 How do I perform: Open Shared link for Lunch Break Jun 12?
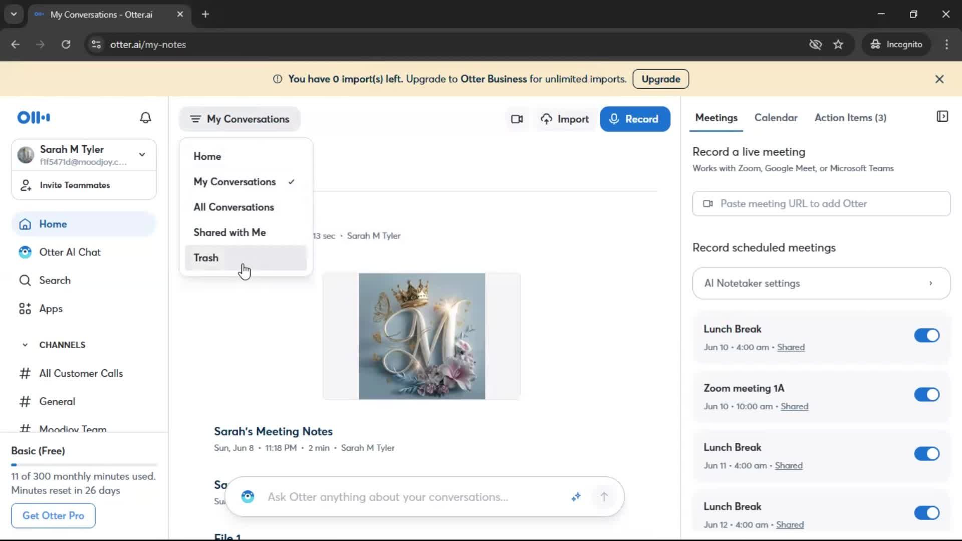790,524
